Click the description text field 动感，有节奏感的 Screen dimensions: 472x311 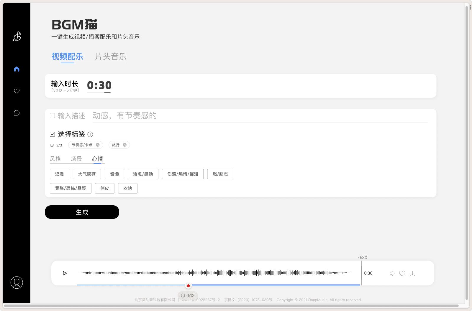[260, 115]
